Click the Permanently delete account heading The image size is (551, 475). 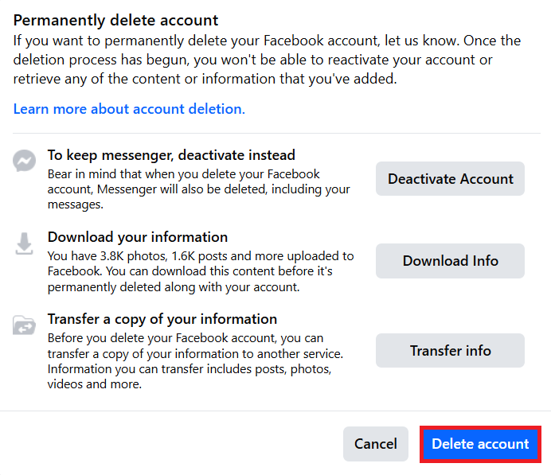[116, 20]
